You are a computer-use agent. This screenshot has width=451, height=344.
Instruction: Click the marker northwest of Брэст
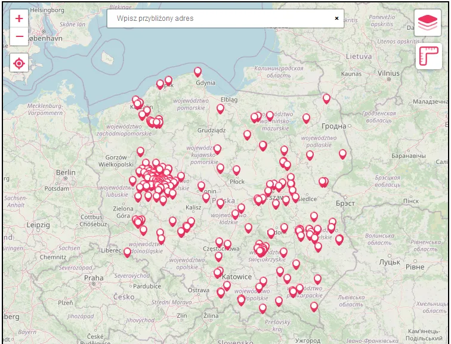point(323,182)
